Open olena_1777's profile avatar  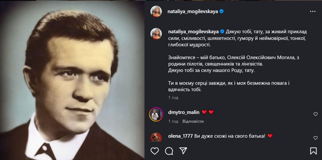click(x=156, y=137)
